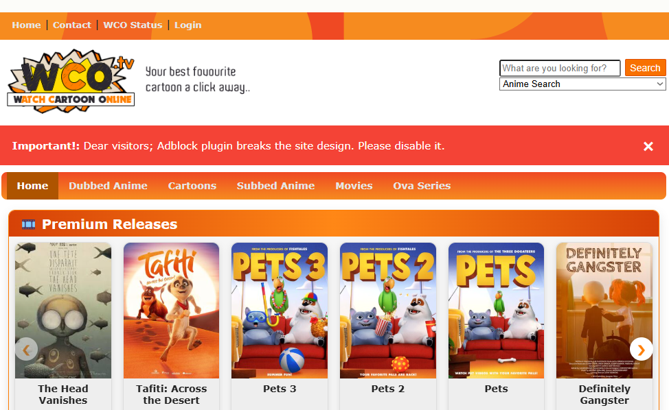Screen dimensions: 669x410
Task: Open the Movies section
Action: (x=354, y=186)
